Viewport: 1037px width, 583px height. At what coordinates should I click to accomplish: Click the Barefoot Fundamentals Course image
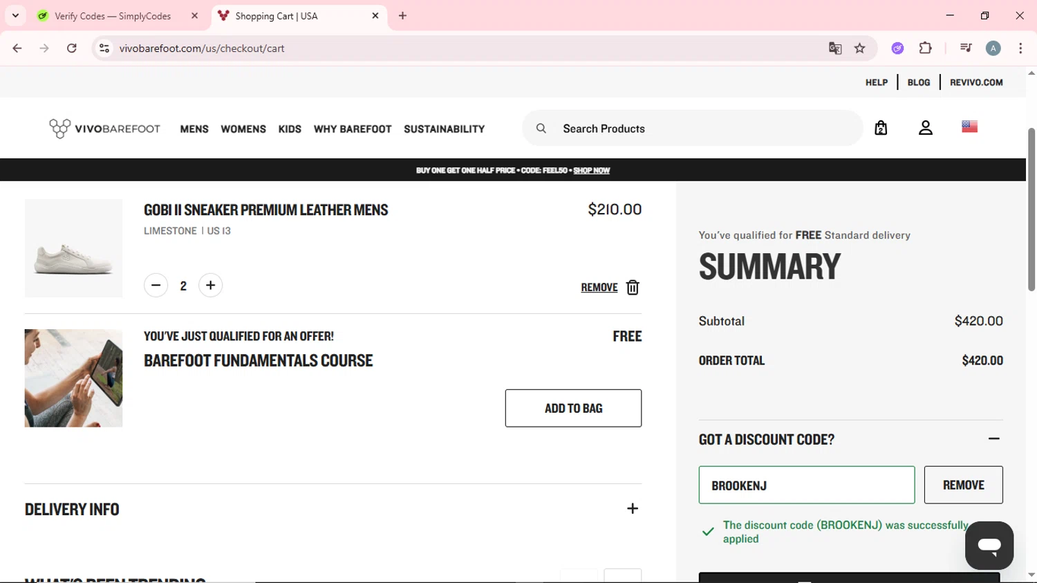coord(73,378)
